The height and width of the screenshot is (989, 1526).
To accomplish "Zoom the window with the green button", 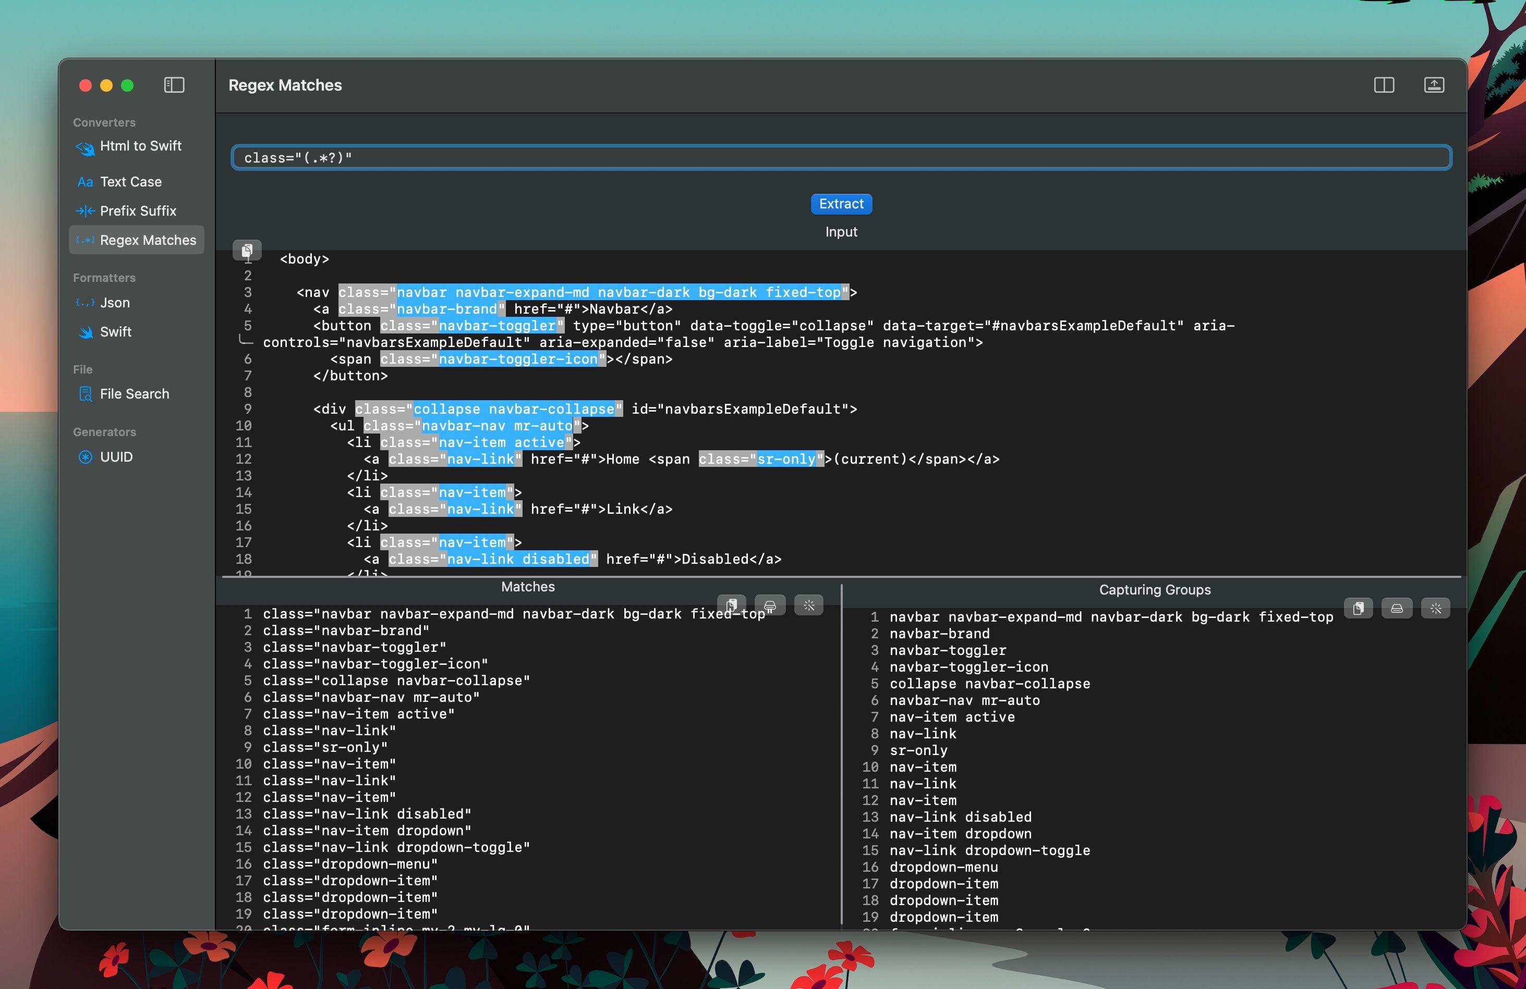I will tap(128, 85).
